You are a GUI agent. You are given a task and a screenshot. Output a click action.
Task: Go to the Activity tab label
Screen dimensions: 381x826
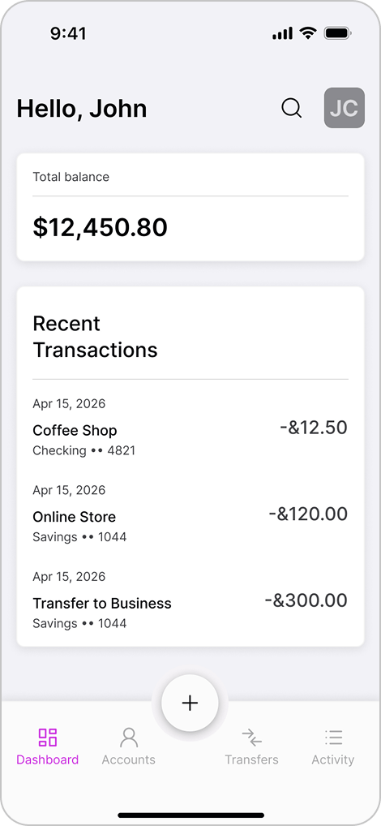pyautogui.click(x=333, y=760)
